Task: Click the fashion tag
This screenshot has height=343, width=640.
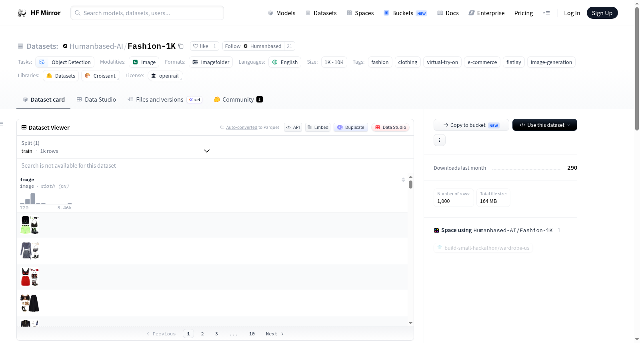Action: click(380, 62)
